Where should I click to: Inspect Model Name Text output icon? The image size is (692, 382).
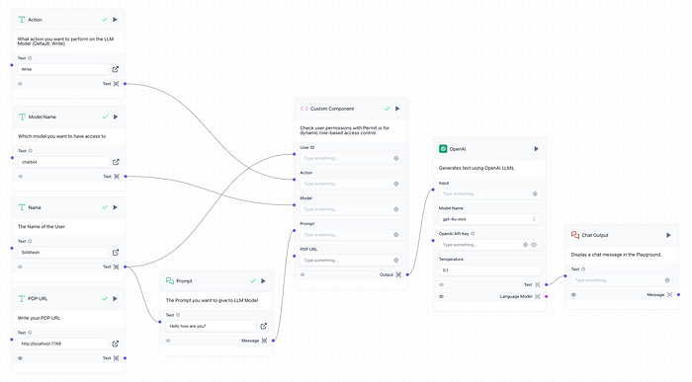[x=117, y=177]
